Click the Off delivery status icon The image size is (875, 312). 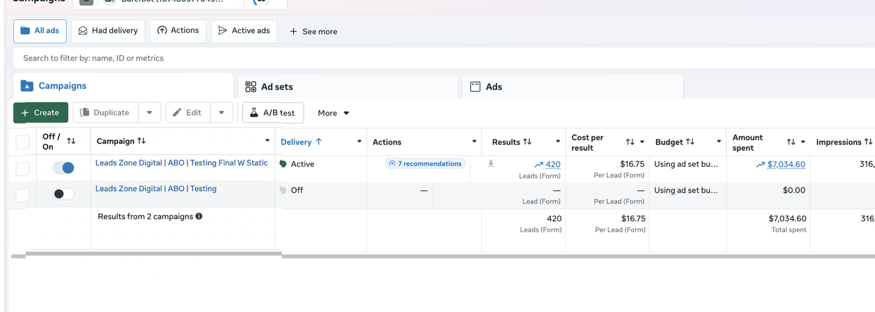pos(283,190)
